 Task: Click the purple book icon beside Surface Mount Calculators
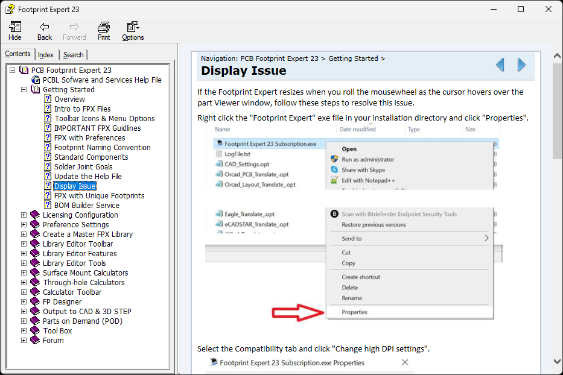(35, 273)
